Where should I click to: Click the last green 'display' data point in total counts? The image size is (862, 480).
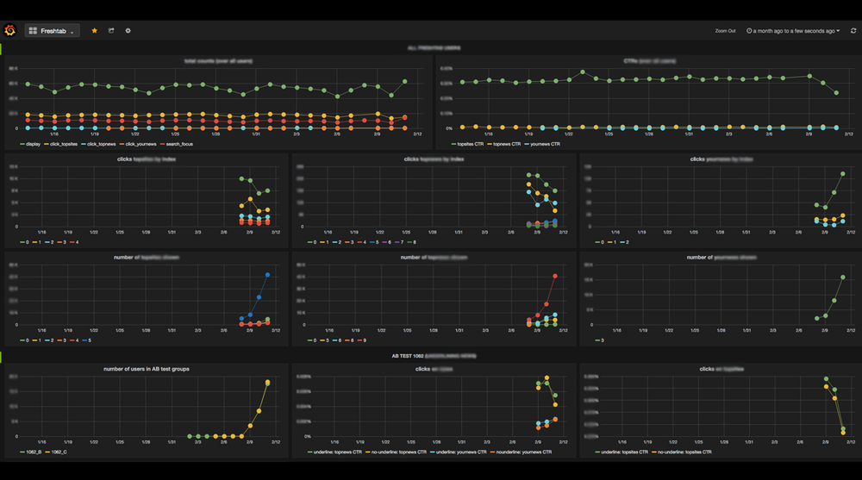405,81
